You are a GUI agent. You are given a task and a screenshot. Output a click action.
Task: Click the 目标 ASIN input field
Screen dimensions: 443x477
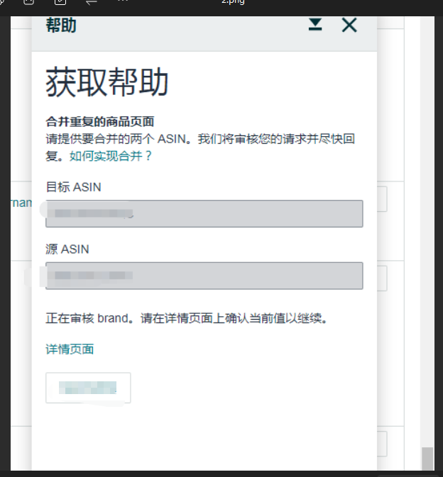204,213
